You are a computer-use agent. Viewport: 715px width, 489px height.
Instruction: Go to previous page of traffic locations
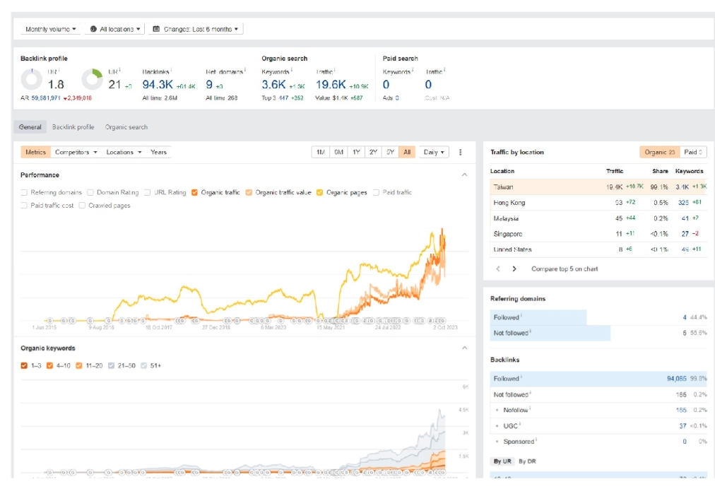(498, 269)
